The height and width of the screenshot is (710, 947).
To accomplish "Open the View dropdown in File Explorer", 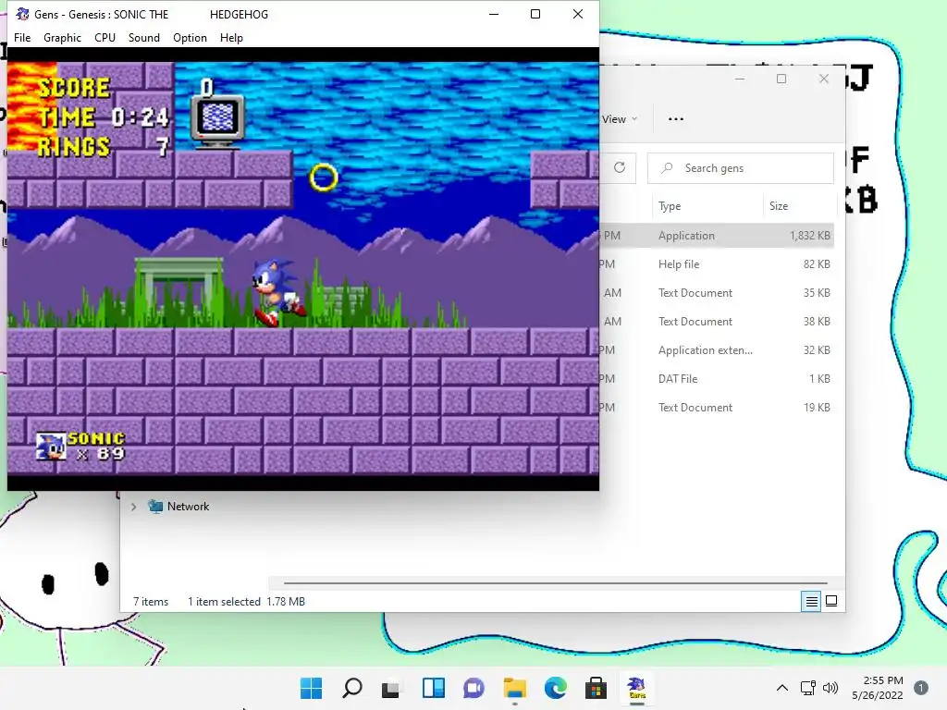I will point(620,119).
